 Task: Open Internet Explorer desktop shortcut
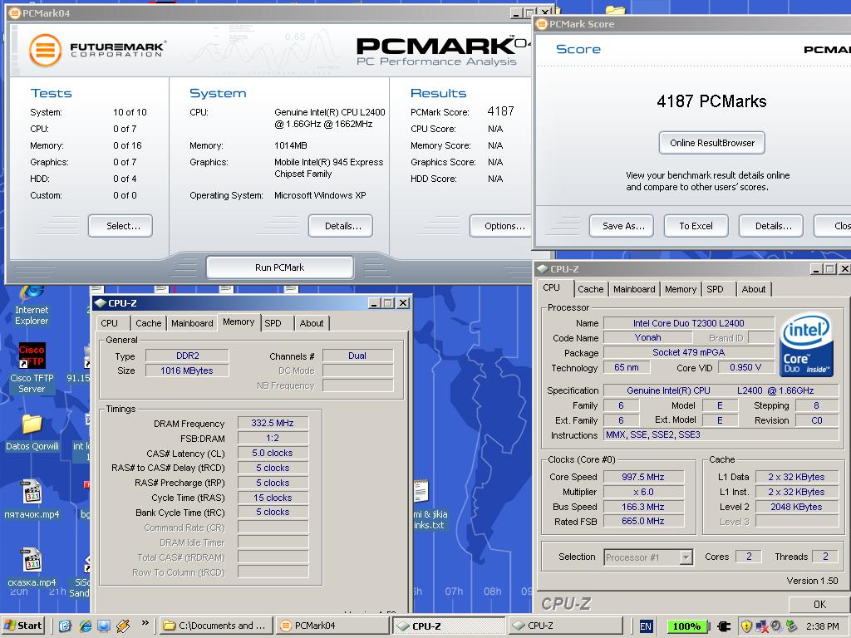(x=31, y=306)
